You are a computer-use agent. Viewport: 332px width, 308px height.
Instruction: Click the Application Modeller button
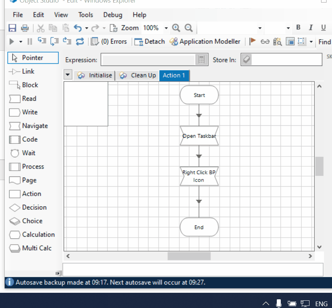(205, 42)
